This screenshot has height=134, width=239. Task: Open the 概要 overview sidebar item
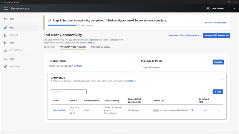[19, 19]
